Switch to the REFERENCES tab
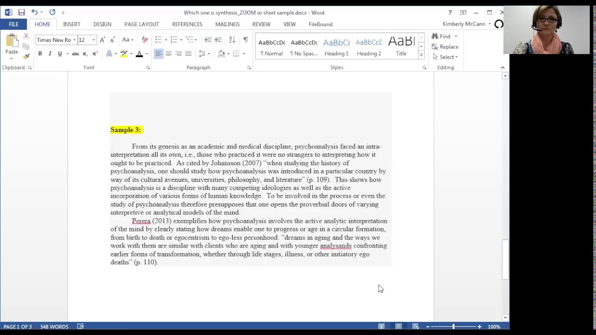The image size is (596, 335). 187,24
